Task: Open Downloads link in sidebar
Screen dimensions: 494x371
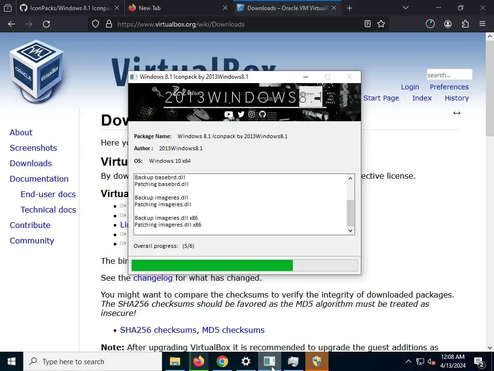Action: click(31, 163)
